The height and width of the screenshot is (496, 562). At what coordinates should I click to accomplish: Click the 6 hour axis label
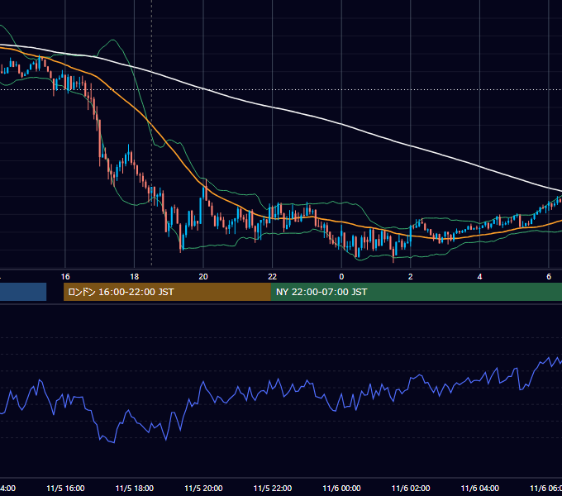click(549, 277)
